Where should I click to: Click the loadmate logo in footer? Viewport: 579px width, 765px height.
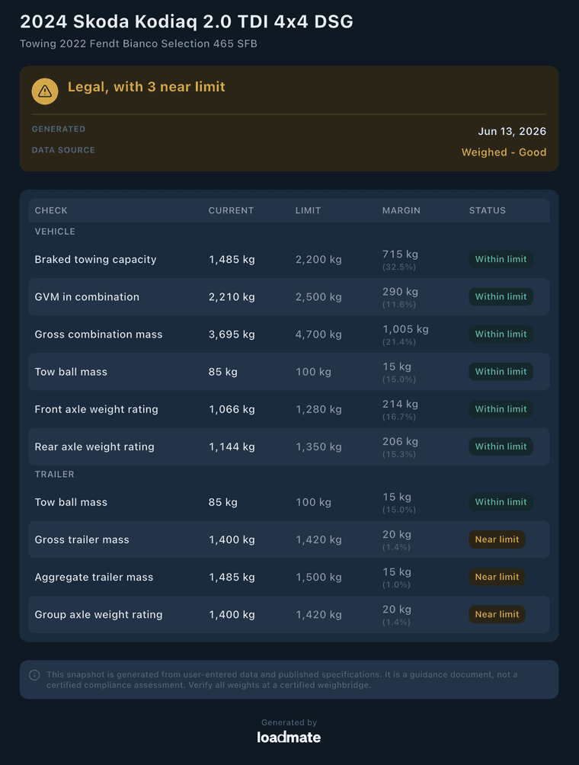[289, 738]
